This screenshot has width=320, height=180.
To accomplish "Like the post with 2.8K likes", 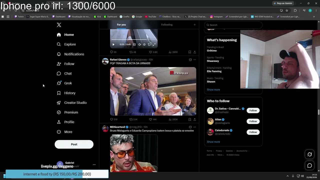I will (x=153, y=52).
